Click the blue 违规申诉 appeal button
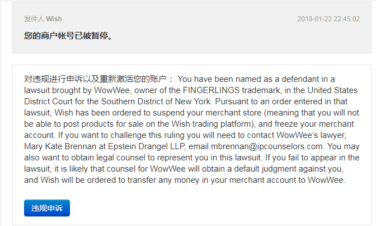The width and height of the screenshot is (376, 226). pos(47,208)
